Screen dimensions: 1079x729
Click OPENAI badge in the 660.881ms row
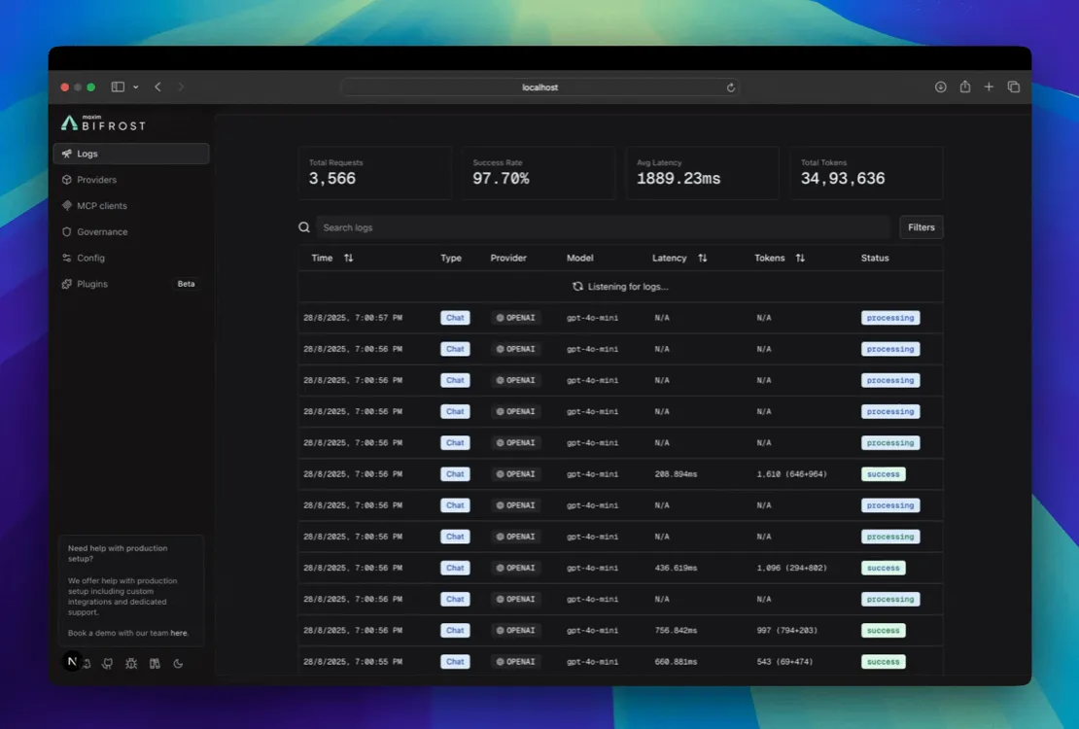click(x=515, y=662)
